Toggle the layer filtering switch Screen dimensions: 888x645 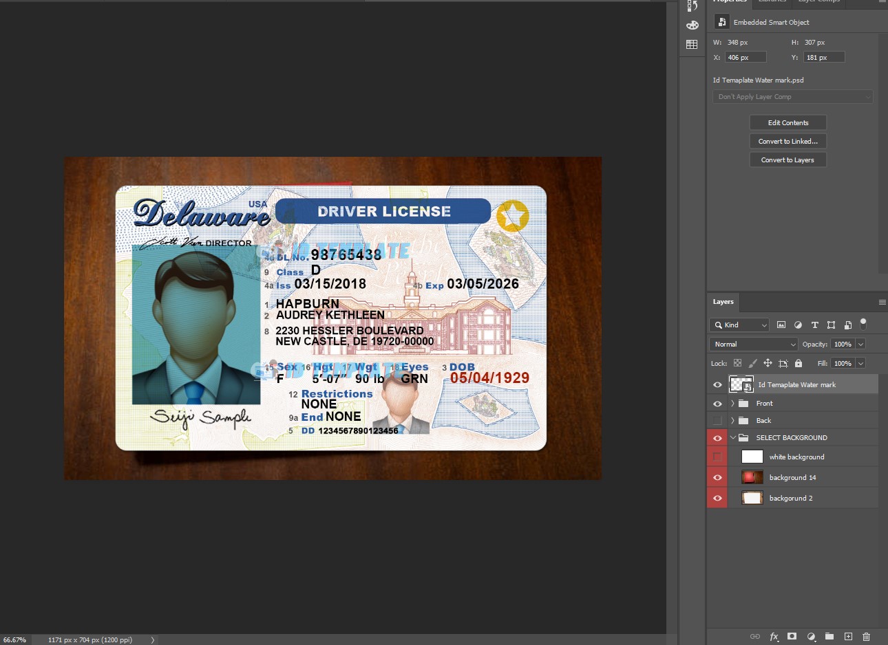[863, 324]
